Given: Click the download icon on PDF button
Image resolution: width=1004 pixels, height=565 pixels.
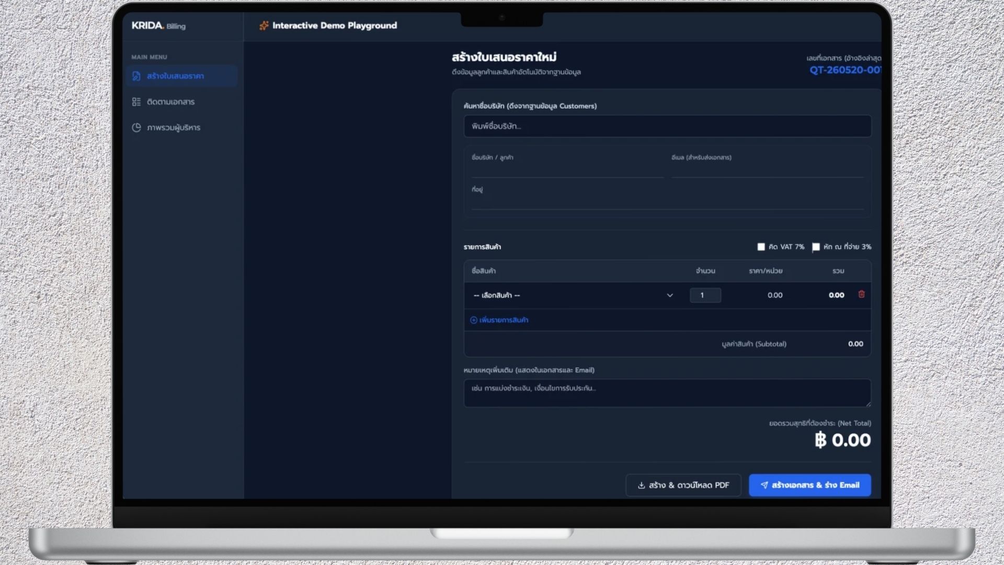Looking at the screenshot, I should coord(641,485).
